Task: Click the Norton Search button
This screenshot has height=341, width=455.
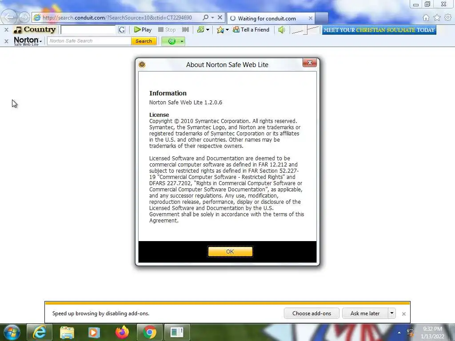Action: click(x=144, y=41)
